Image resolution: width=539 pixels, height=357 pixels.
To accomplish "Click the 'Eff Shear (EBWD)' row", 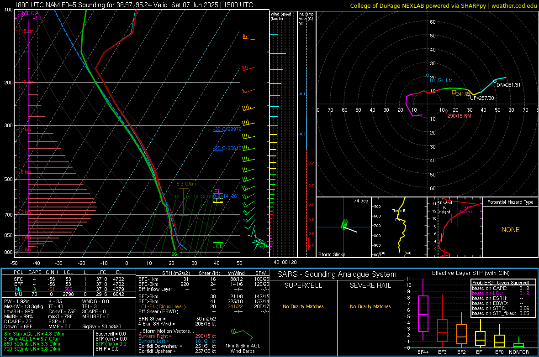I will tap(204, 311).
